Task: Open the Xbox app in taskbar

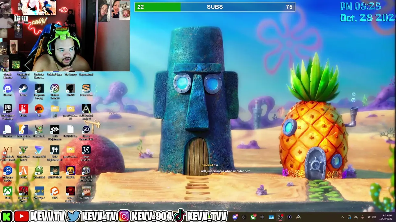Action: pyautogui.click(x=253, y=217)
